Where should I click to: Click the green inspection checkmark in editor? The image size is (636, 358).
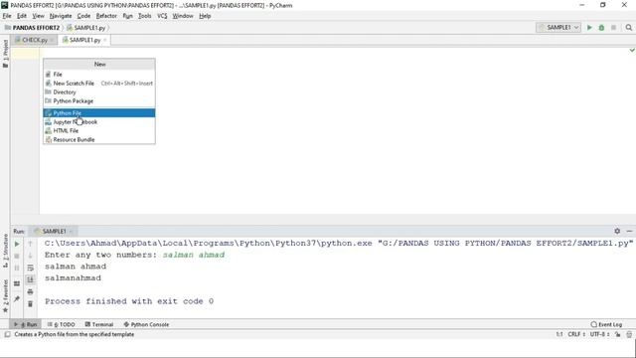(x=632, y=50)
